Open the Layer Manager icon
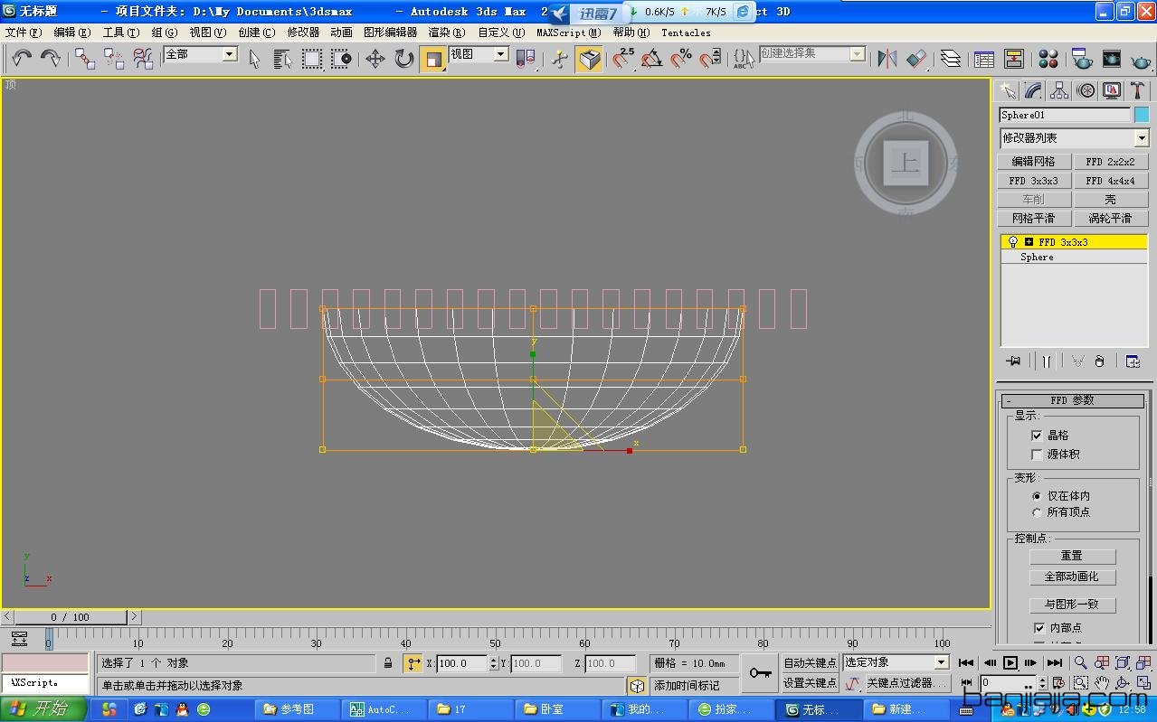Screen dimensions: 1157x722 pos(950,59)
